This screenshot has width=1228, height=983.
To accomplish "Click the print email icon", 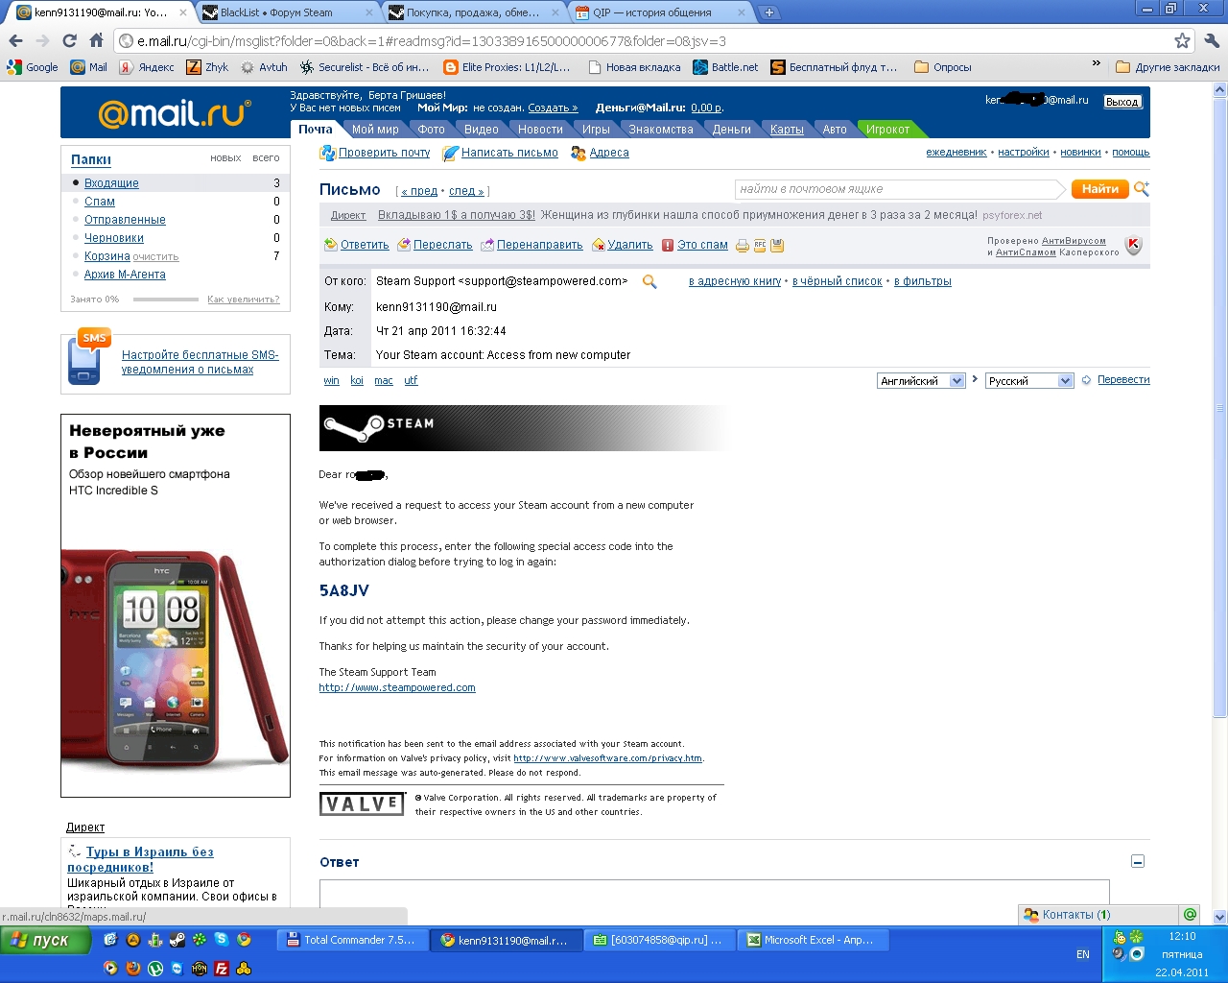I will 743,246.
